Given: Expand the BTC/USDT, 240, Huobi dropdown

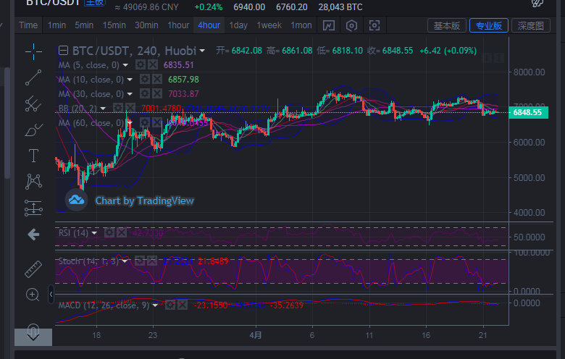Looking at the screenshot, I should point(203,51).
